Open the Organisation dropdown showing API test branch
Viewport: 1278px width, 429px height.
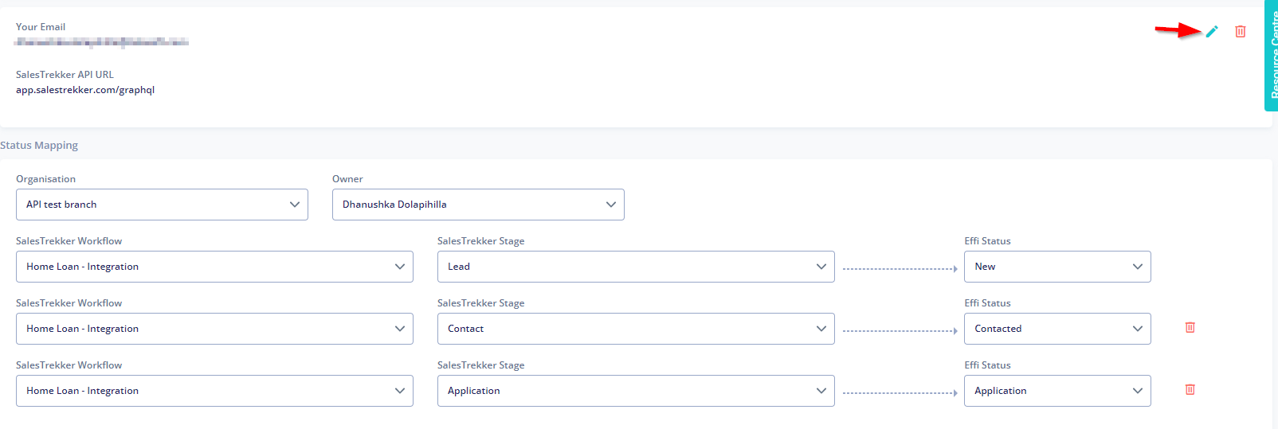coord(162,205)
